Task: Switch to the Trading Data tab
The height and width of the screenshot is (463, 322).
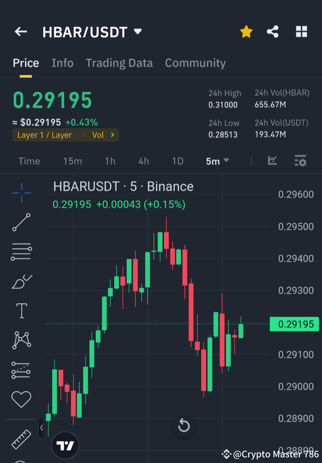Action: [x=119, y=63]
